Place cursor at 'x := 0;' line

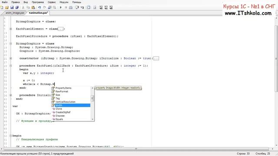click(x=29, y=80)
